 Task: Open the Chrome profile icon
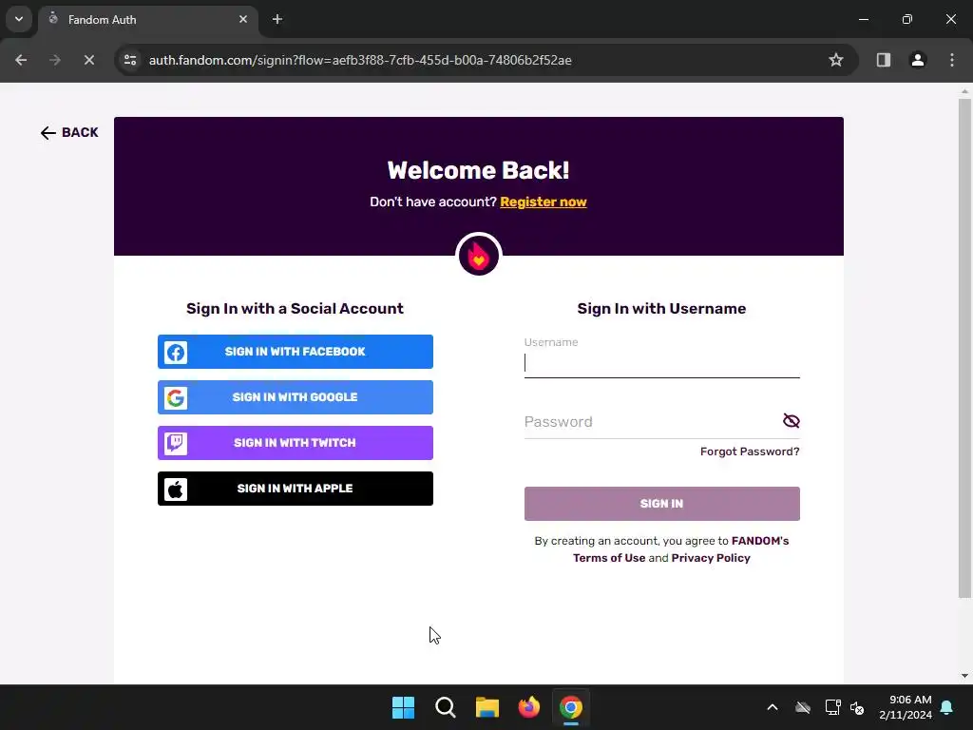(918, 60)
